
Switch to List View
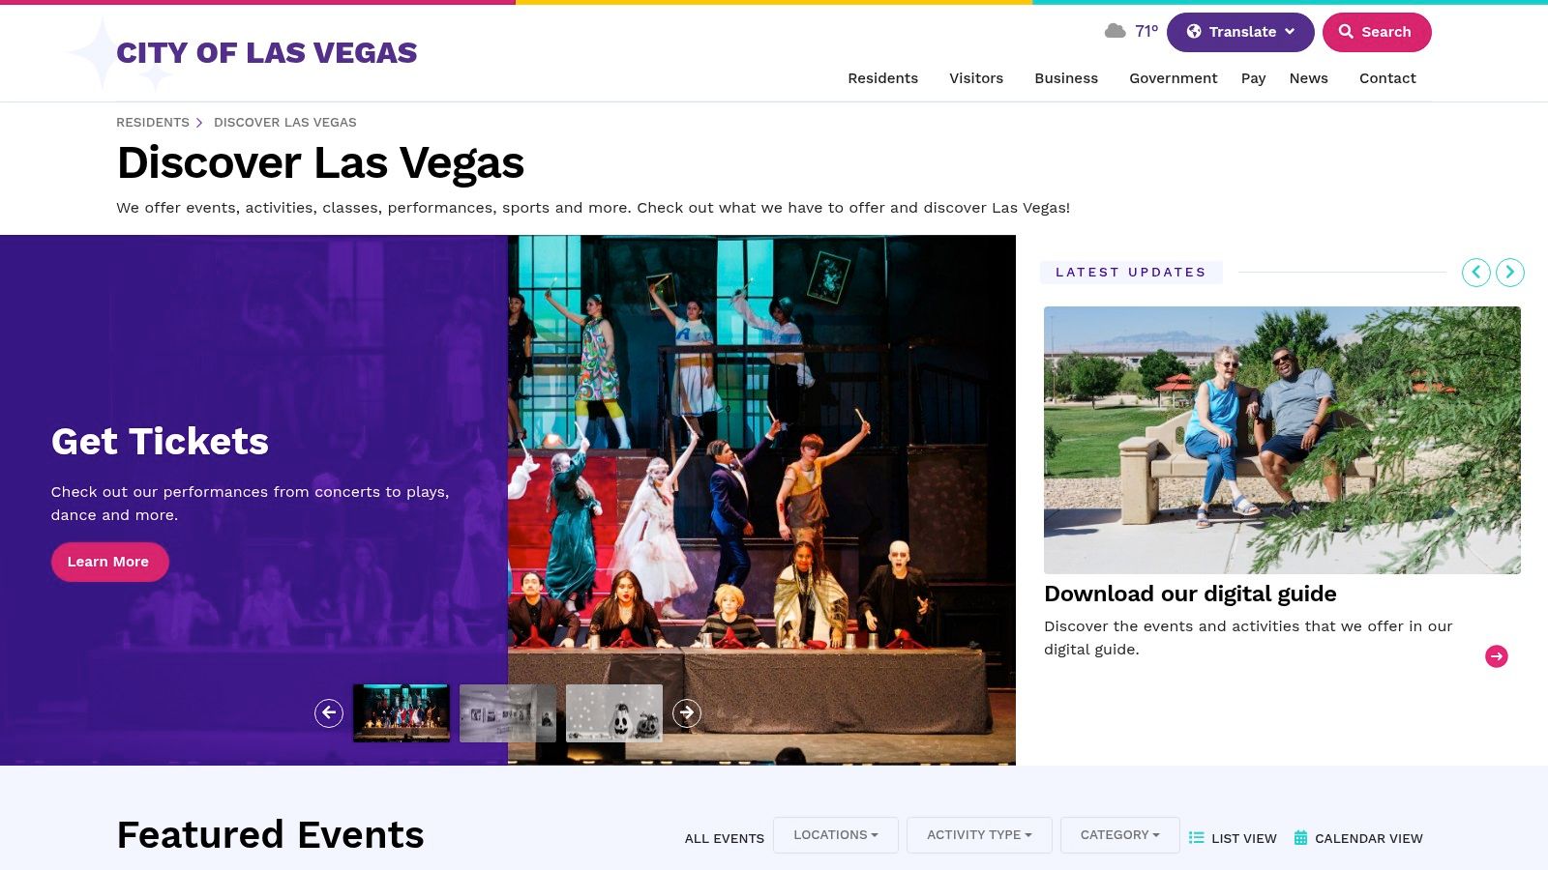coord(1233,838)
